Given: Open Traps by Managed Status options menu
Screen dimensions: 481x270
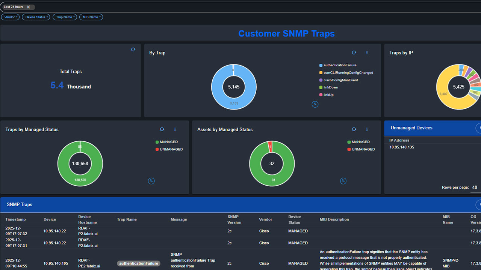Looking at the screenshot, I should (x=175, y=129).
